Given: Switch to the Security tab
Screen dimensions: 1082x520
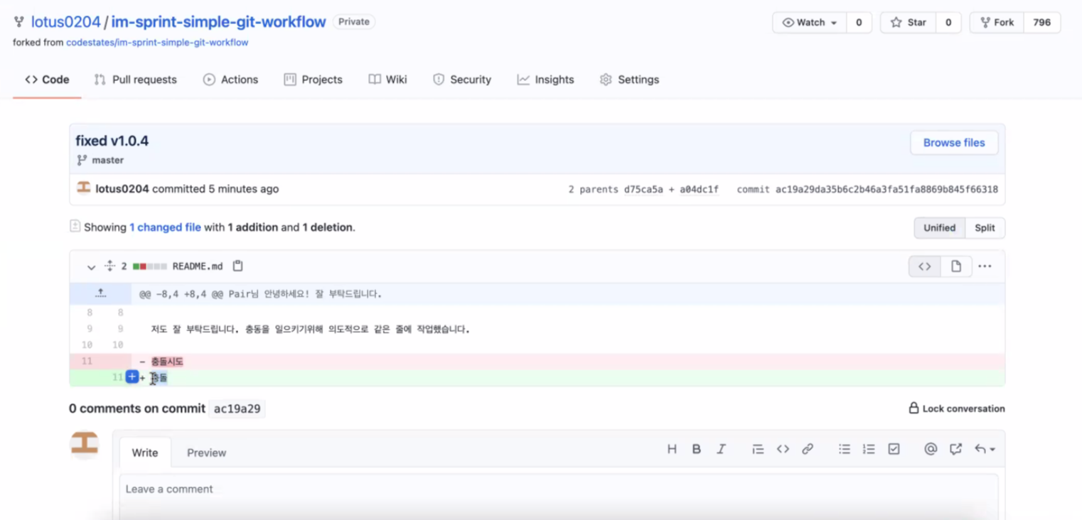Looking at the screenshot, I should tap(462, 80).
